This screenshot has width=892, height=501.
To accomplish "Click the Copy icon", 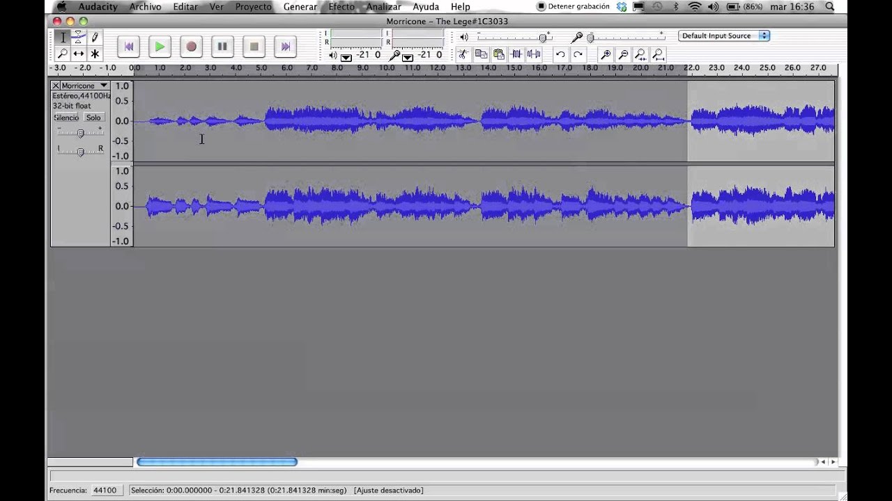I will [481, 54].
